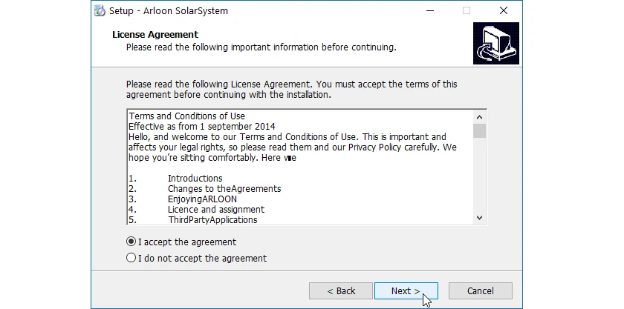Click 'Changes to theAgreements' in license text
The image size is (624, 309).
click(x=224, y=189)
